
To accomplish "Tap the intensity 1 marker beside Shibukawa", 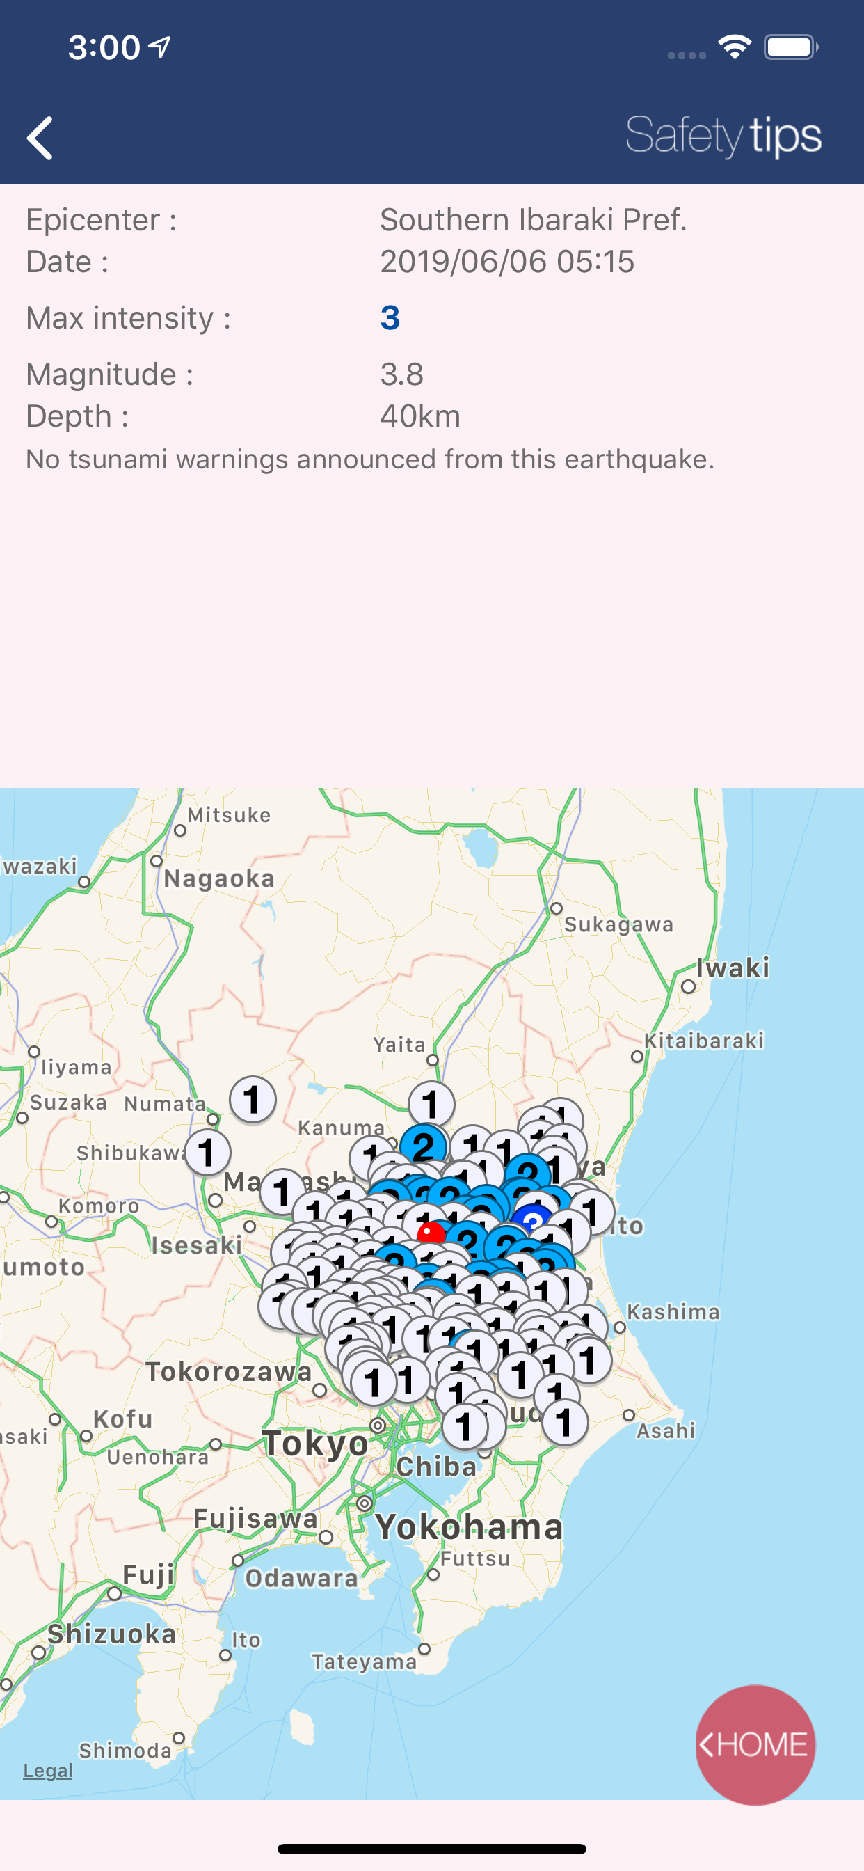I will click(x=207, y=1153).
